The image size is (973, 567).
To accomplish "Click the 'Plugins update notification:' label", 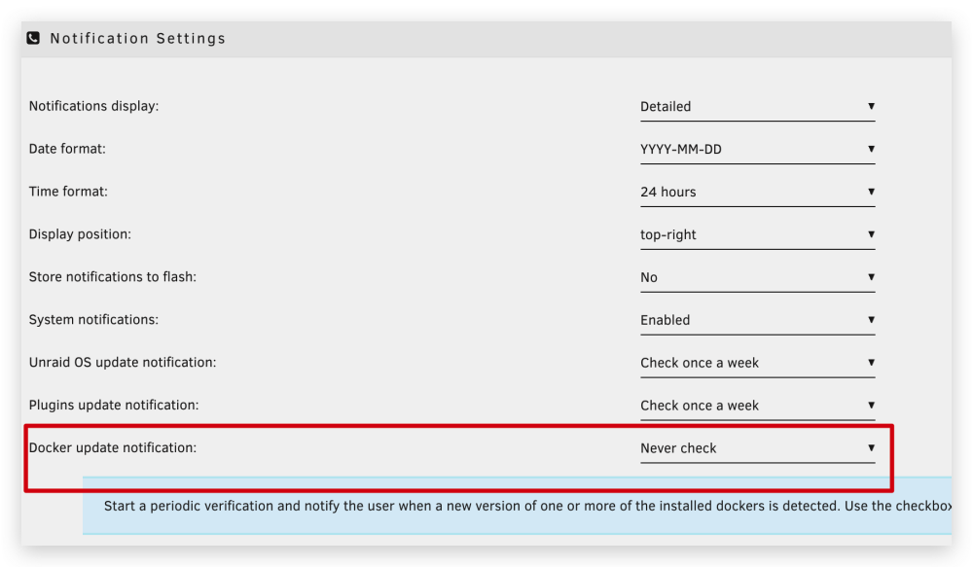I will (114, 406).
